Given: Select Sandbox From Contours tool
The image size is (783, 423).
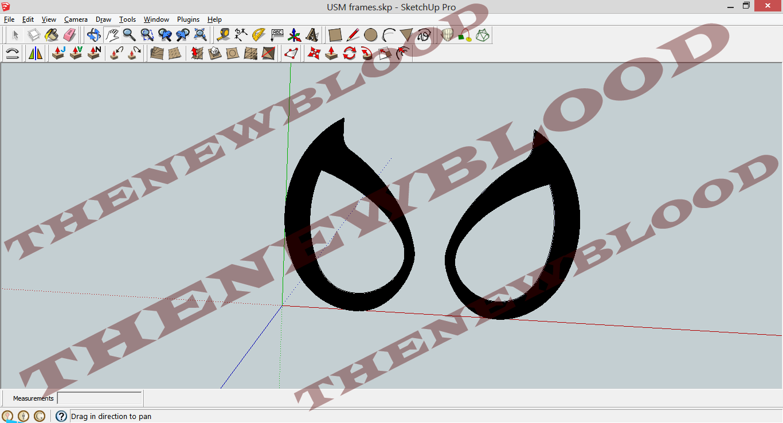Looking at the screenshot, I should [157, 53].
